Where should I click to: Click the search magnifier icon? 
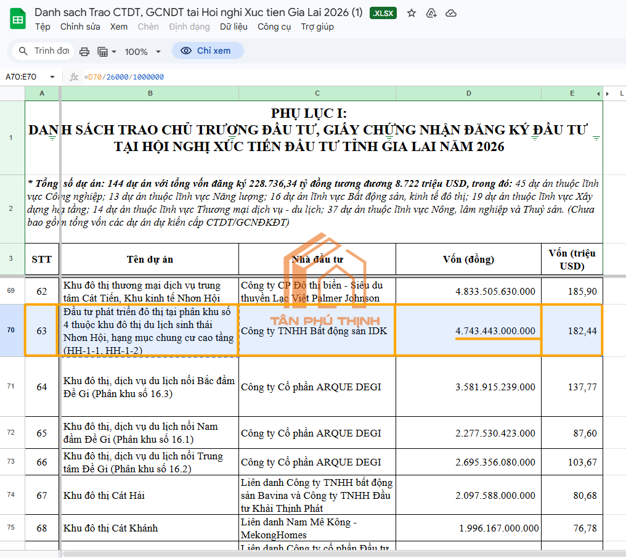point(23,51)
